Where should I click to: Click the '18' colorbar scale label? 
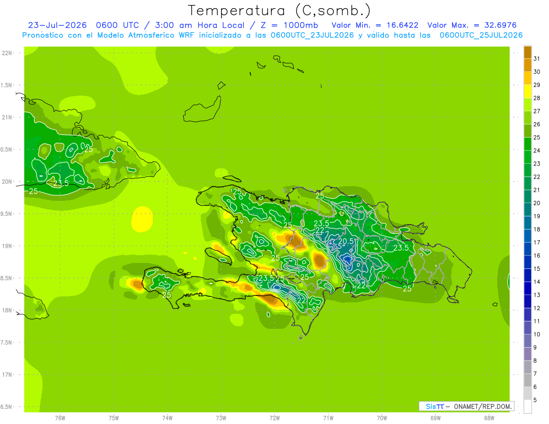click(x=537, y=229)
